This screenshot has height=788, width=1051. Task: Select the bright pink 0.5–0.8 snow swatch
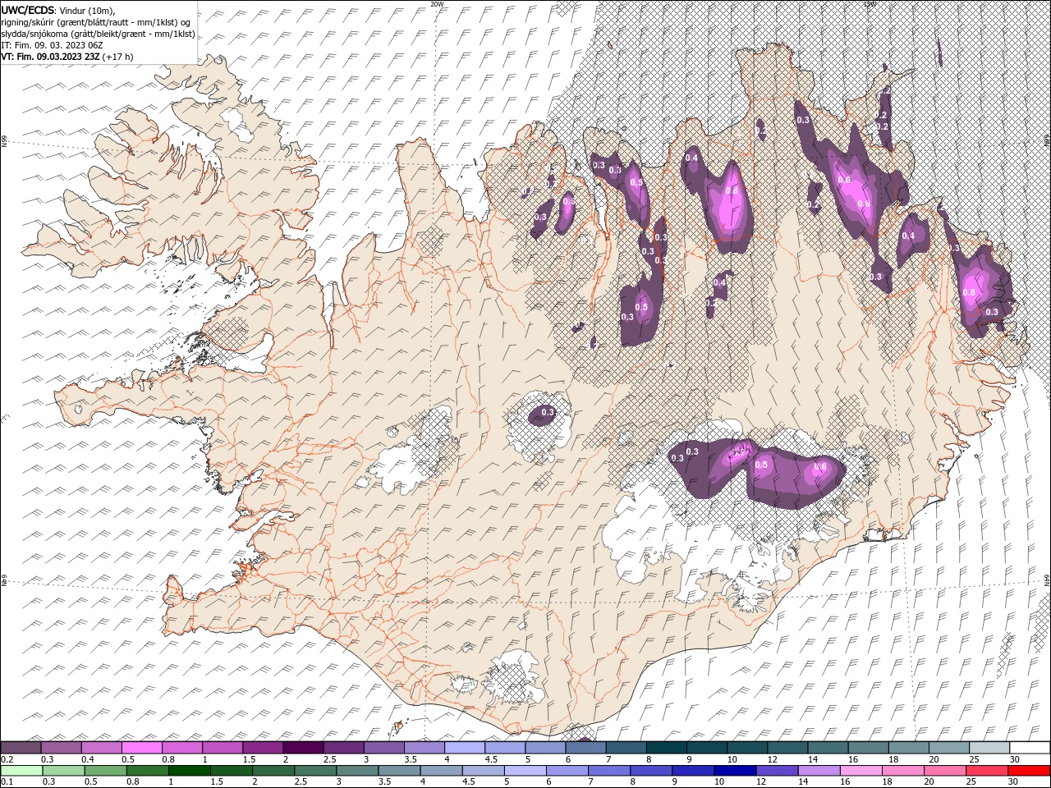tap(141, 748)
